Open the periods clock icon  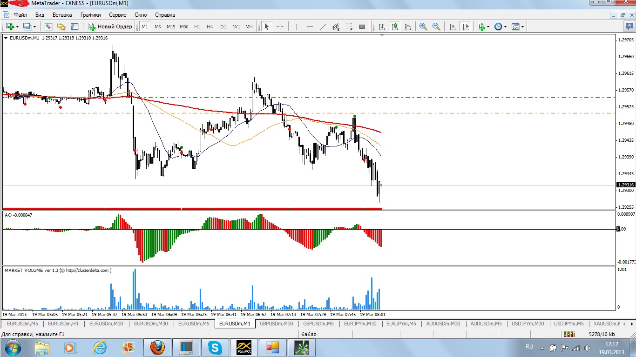tap(498, 26)
